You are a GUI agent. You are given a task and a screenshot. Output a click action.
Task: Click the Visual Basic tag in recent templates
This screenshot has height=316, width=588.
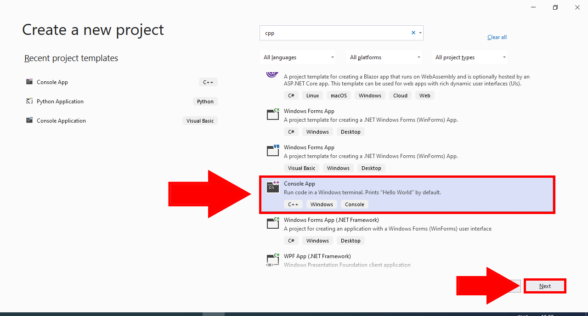tap(200, 121)
